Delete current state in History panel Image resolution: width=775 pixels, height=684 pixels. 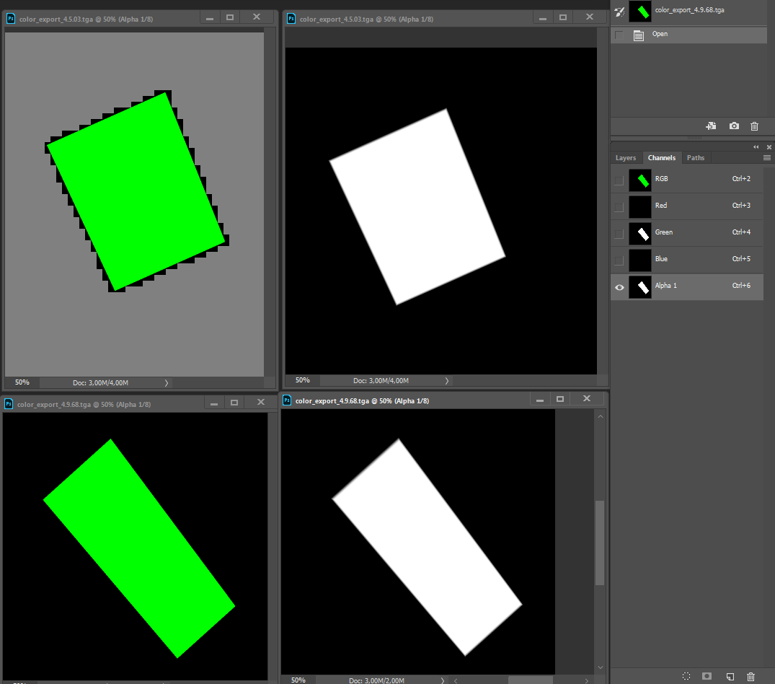tap(754, 126)
